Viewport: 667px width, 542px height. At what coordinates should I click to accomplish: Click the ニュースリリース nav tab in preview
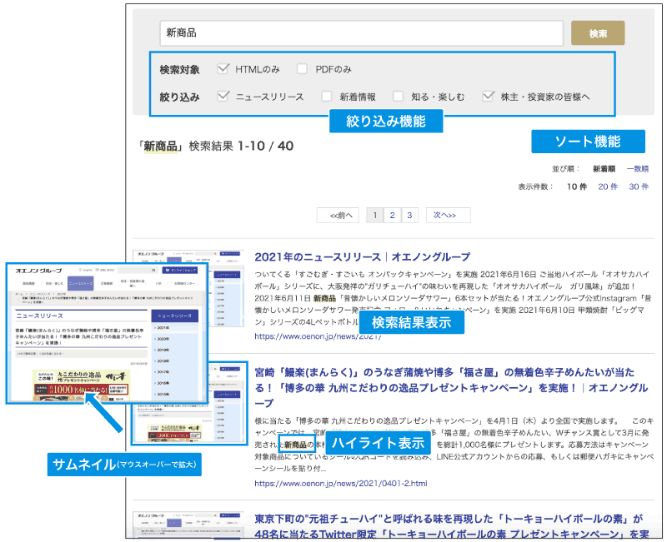[80, 283]
